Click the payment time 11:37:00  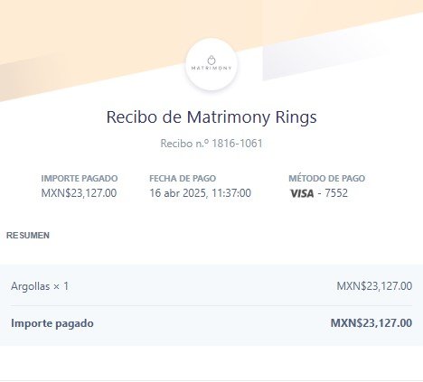coord(231,193)
